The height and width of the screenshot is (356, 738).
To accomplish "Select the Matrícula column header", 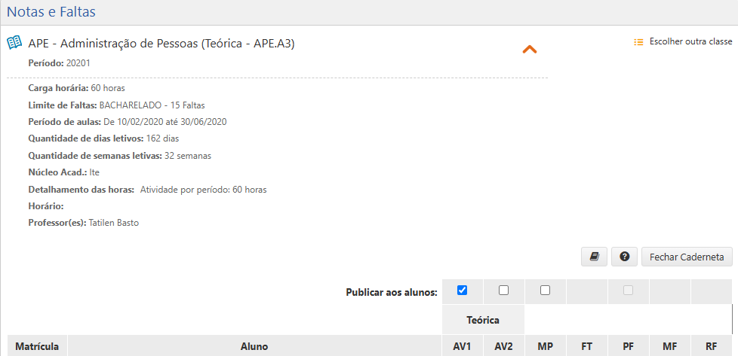I will tap(38, 346).
